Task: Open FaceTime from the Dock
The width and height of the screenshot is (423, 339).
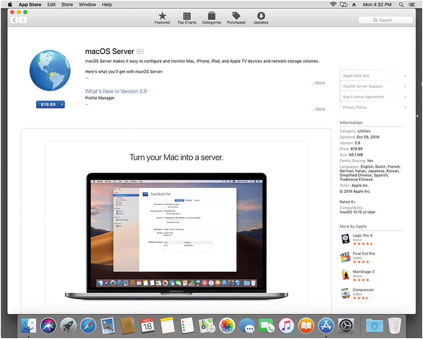Action: point(267,326)
